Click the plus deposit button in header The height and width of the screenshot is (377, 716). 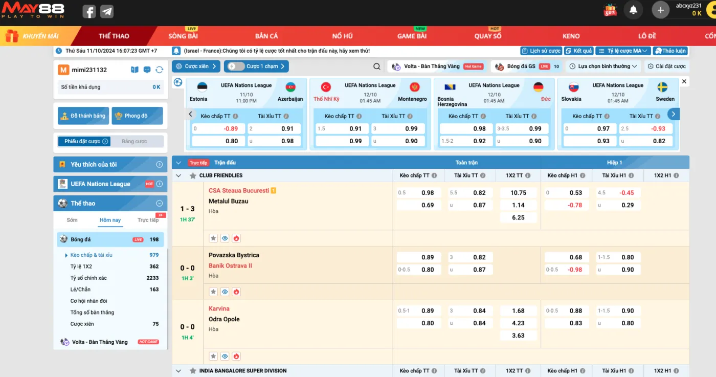pos(660,10)
